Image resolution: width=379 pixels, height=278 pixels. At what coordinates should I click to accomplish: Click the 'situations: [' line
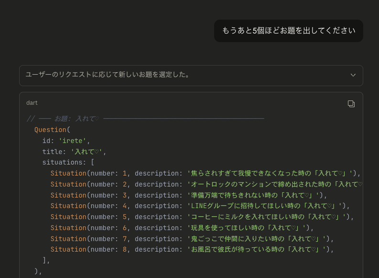tap(68, 162)
